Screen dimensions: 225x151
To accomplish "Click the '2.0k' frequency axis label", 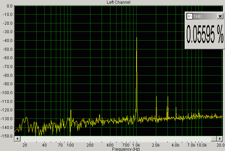I will click(x=156, y=145).
